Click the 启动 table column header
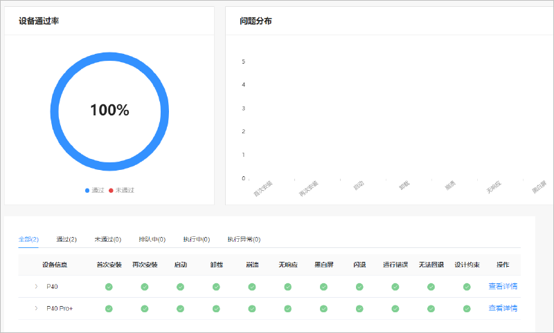 [x=181, y=265]
